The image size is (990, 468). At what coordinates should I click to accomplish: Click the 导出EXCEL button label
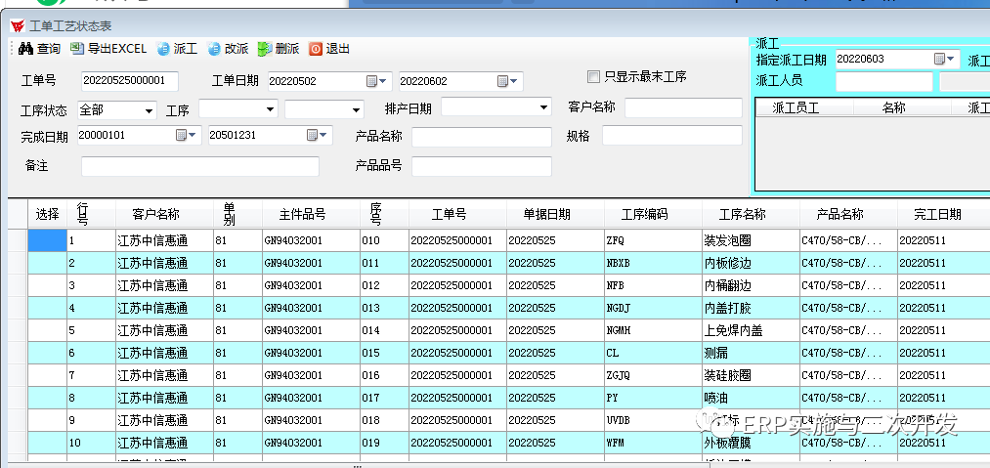(x=117, y=49)
